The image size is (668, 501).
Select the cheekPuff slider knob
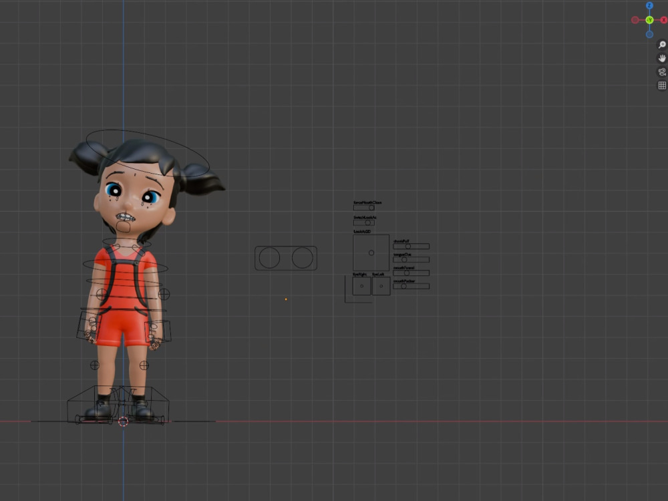click(407, 246)
